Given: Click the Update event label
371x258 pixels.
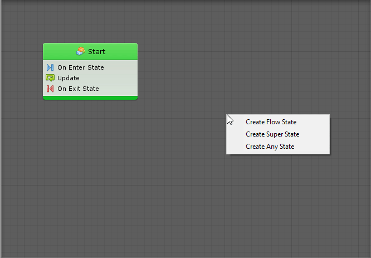Looking at the screenshot, I should click(69, 78).
